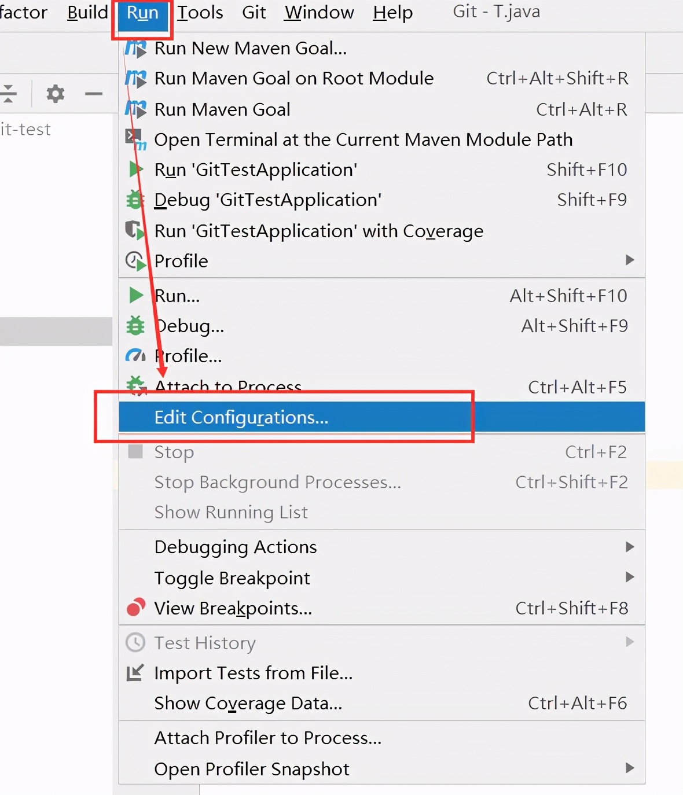Open the Run menu in the menu bar
683x795 pixels.
click(142, 13)
